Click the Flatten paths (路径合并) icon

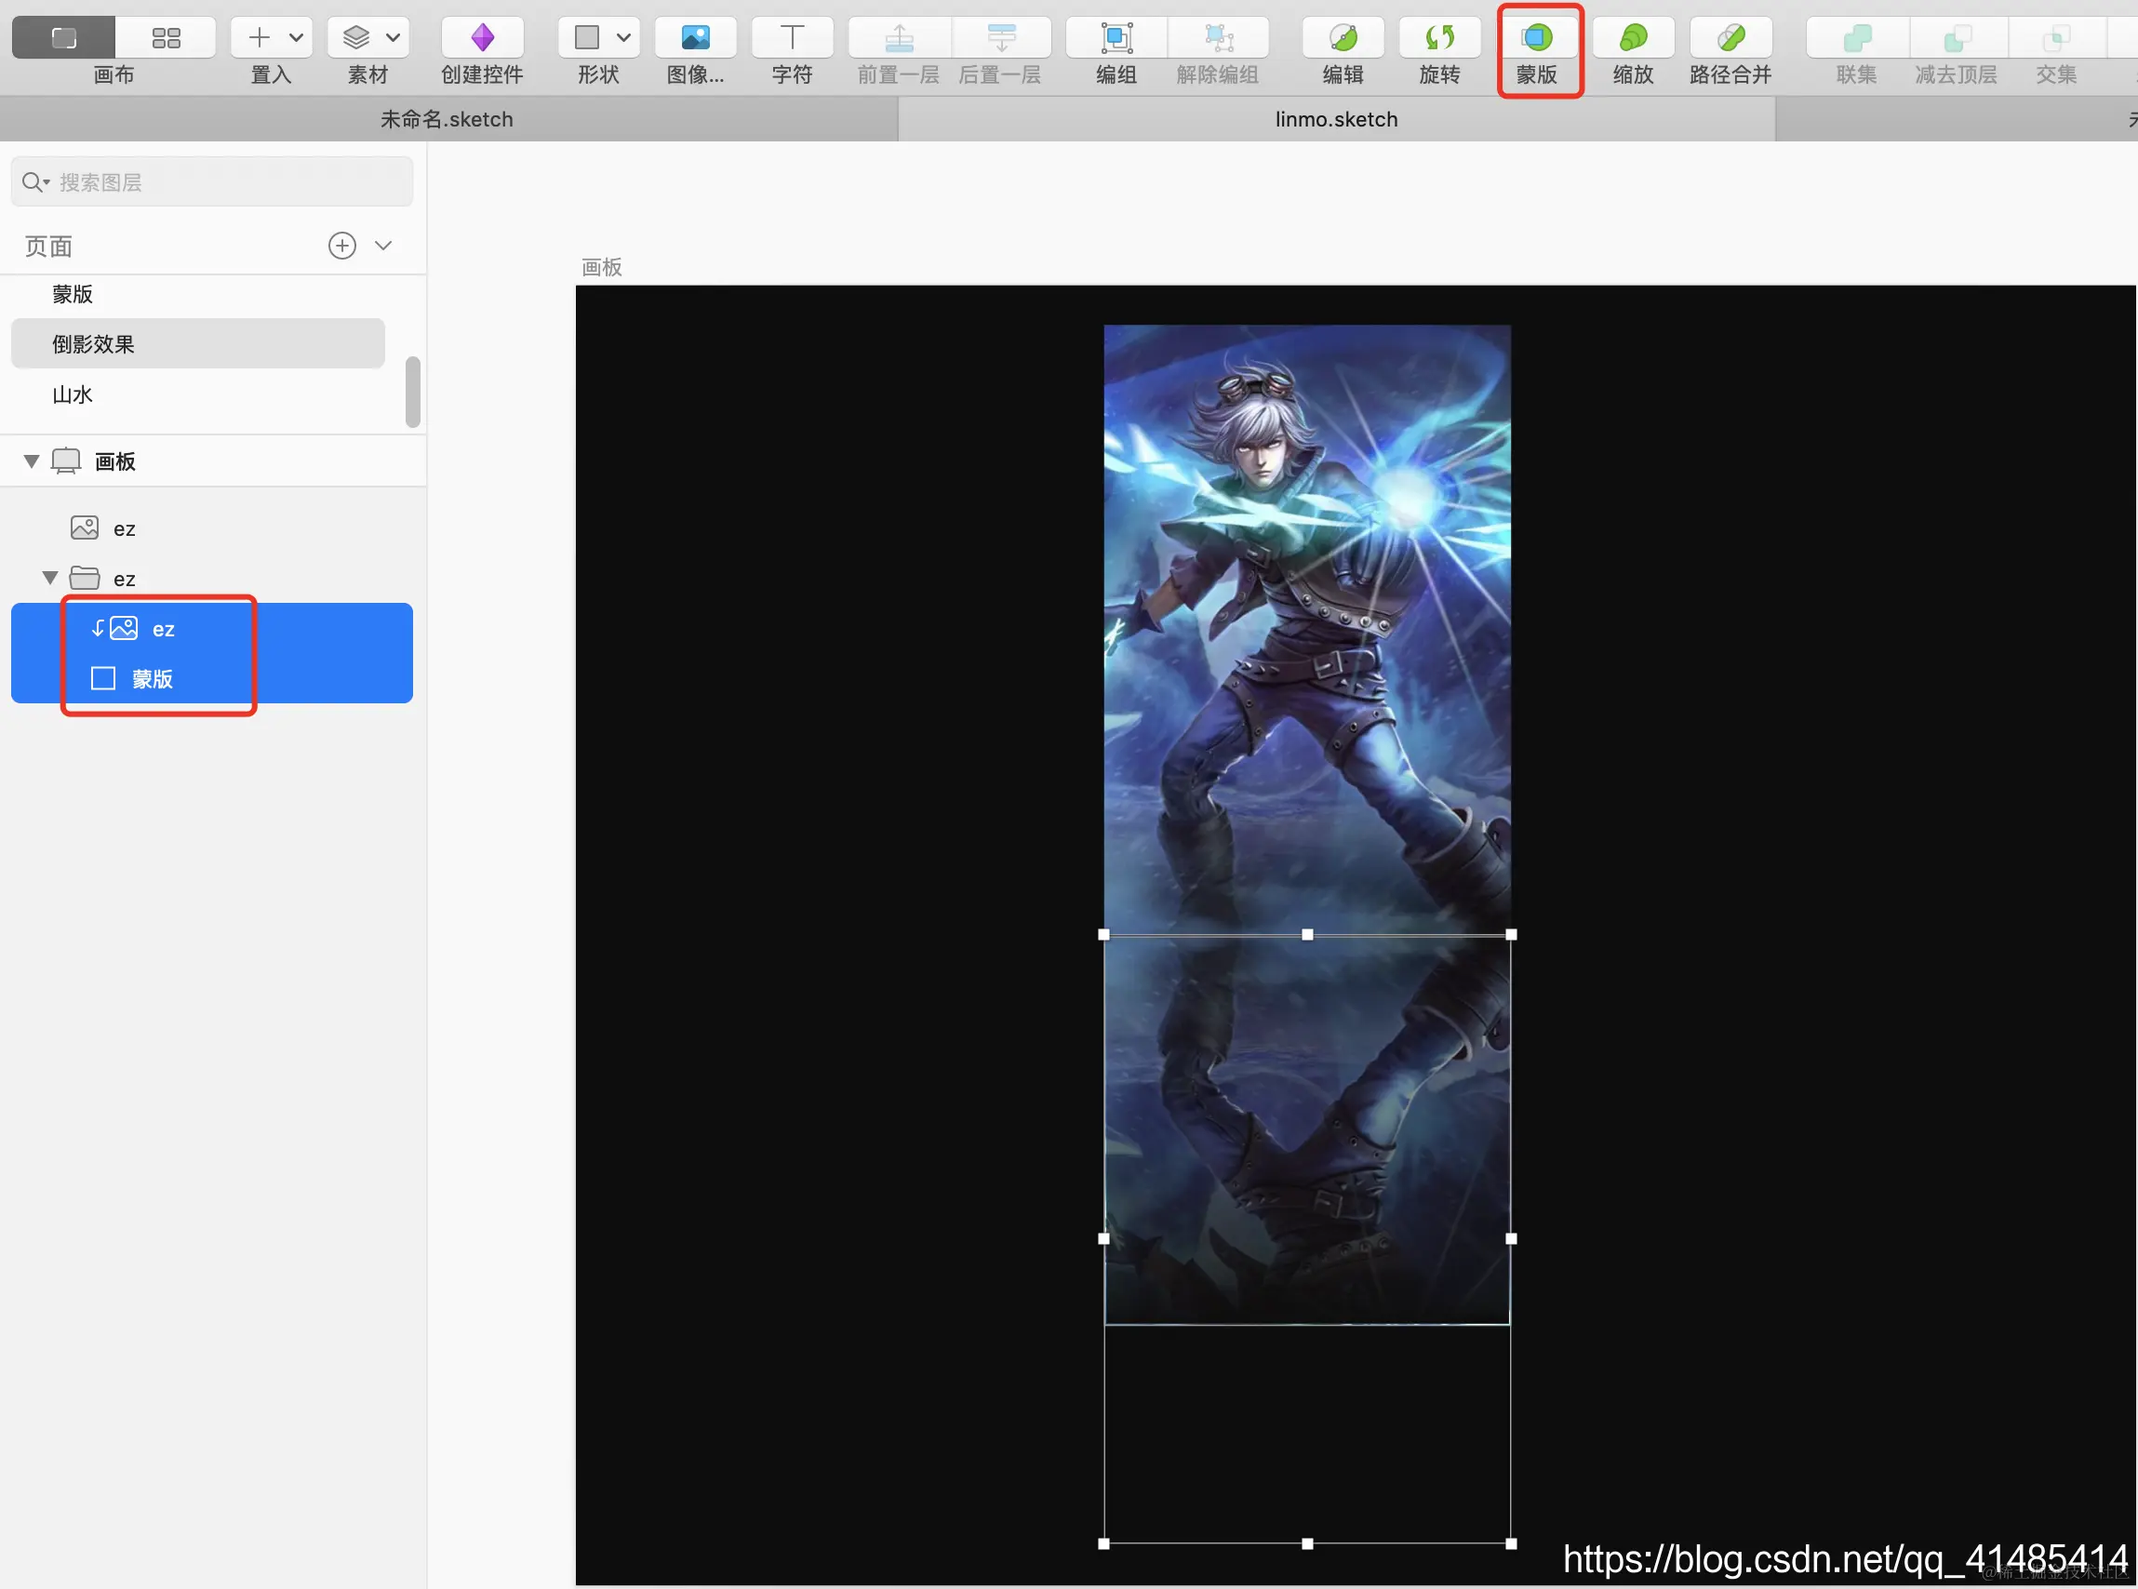(1730, 39)
